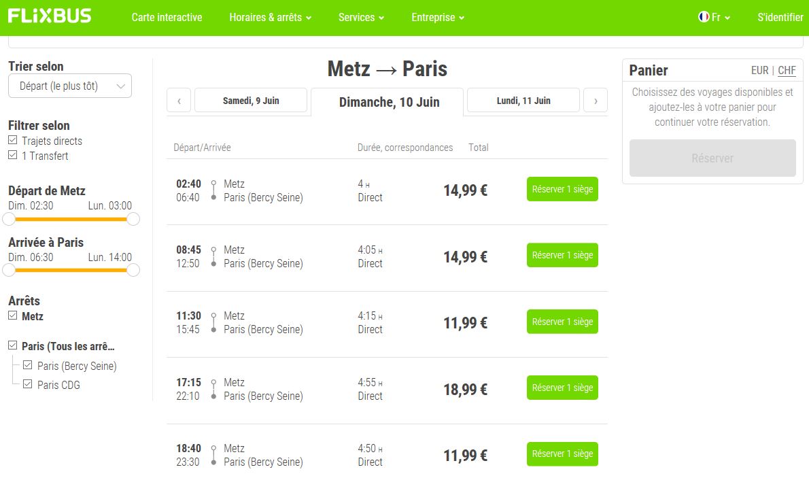This screenshot has width=809, height=478.
Task: Toggle the 1 Transfert filter
Action: coord(13,156)
